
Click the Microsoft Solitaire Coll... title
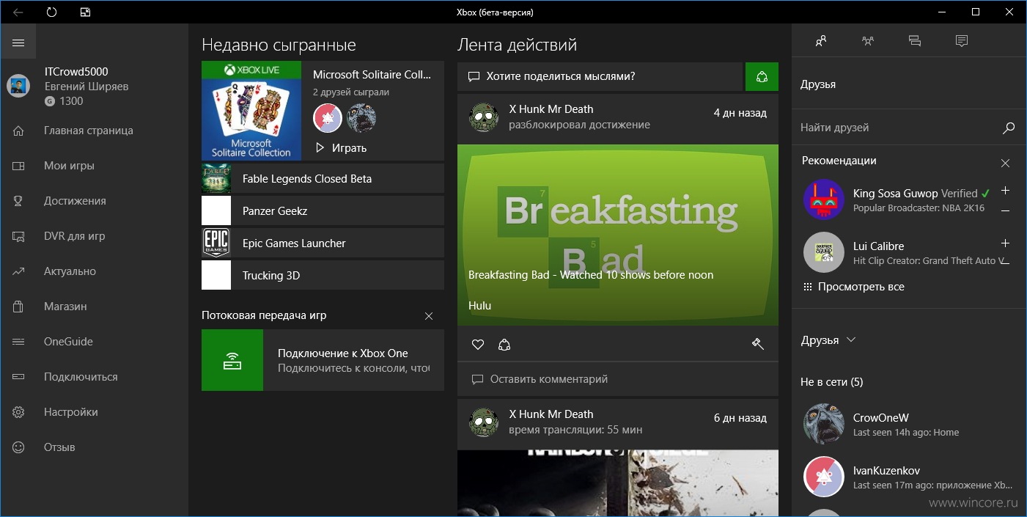point(372,74)
